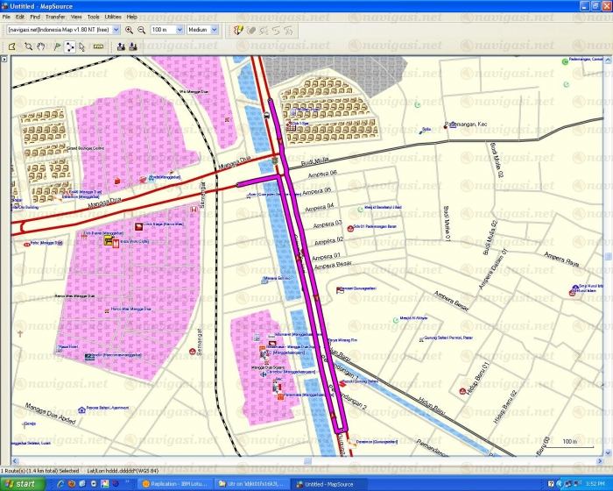Select the Waypoint flag tool
Image resolution: width=613 pixels, height=491 pixels.
coord(56,46)
